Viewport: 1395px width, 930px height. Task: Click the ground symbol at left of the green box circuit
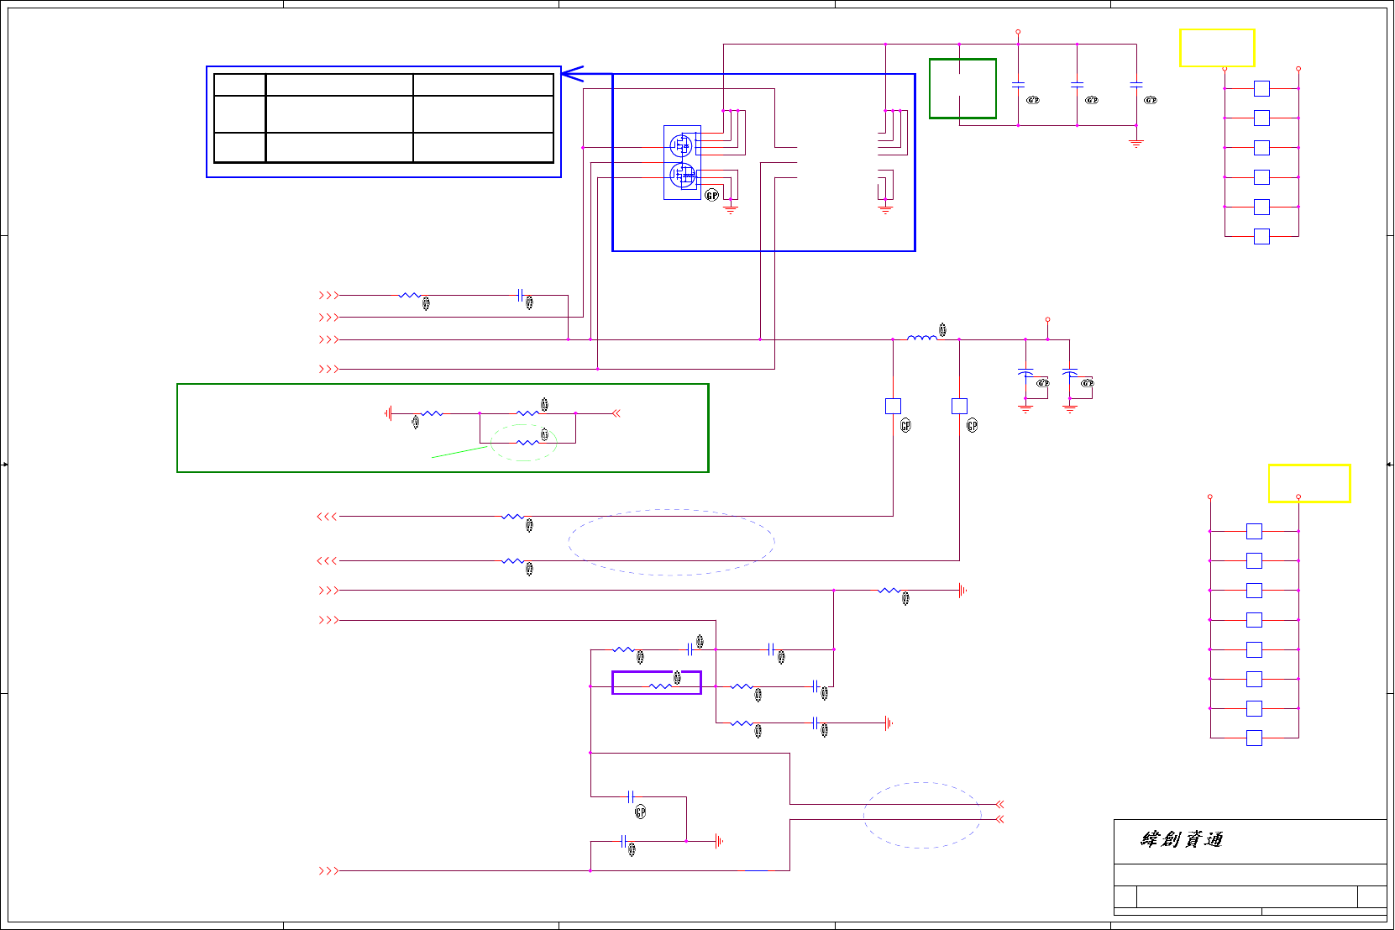[387, 413]
